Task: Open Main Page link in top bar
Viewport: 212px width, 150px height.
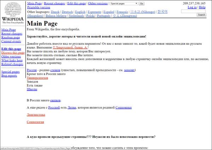Action: [35, 4]
